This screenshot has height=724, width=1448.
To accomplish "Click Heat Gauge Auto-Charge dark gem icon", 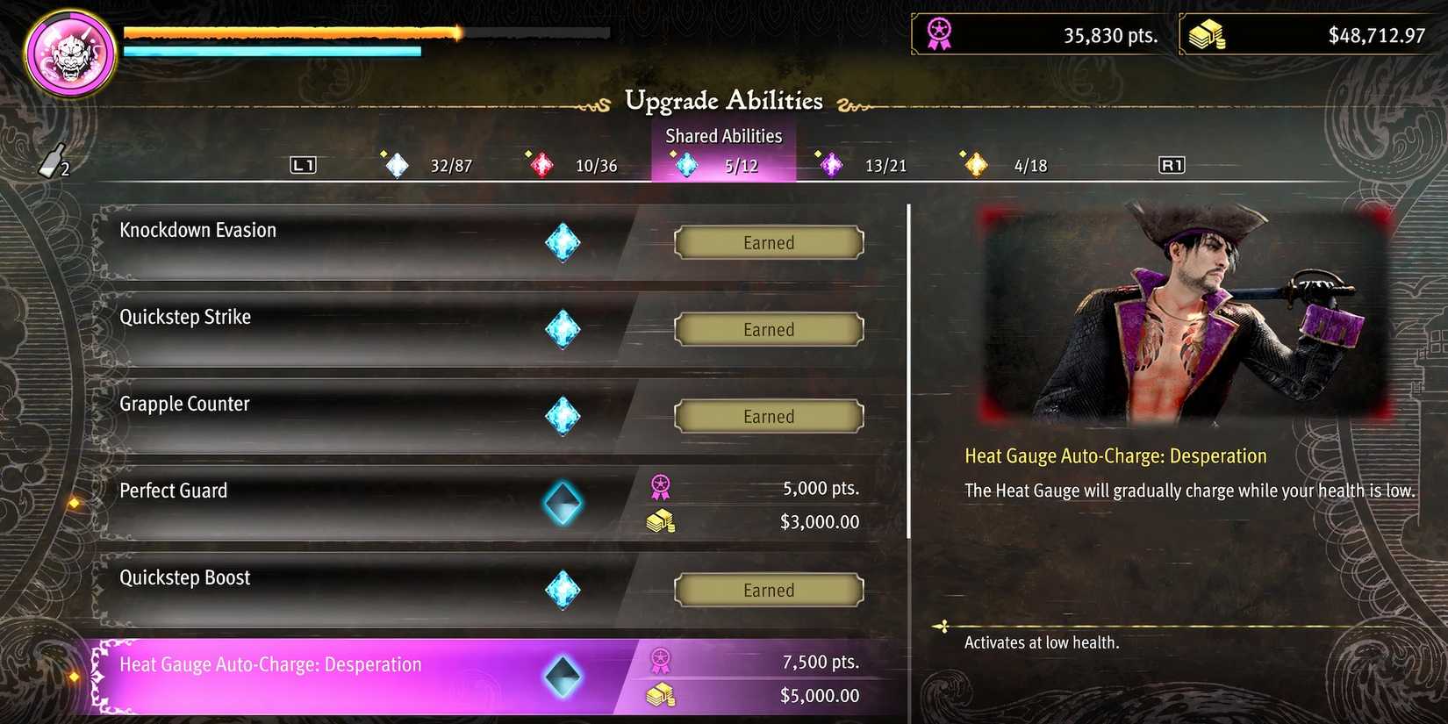I will (x=563, y=677).
